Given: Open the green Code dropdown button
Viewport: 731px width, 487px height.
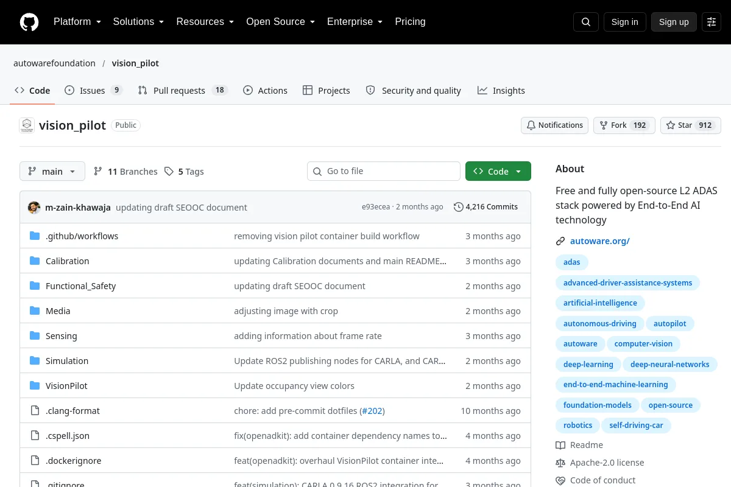Looking at the screenshot, I should pos(498,172).
